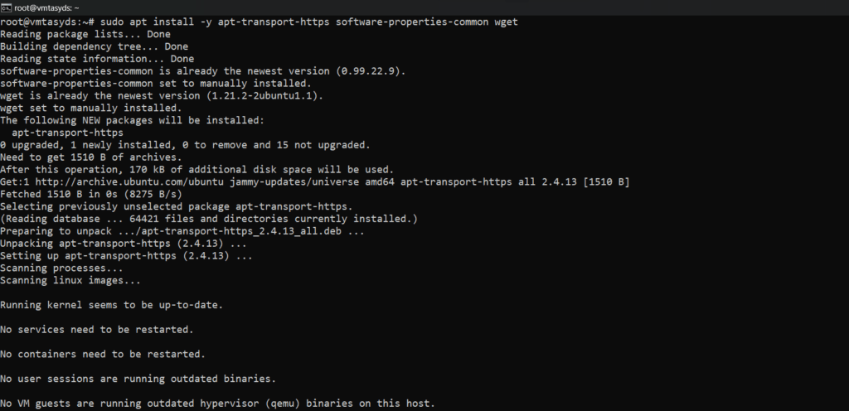849x411 pixels.
Task: Click the terminal icon in the title bar
Action: [x=6, y=7]
